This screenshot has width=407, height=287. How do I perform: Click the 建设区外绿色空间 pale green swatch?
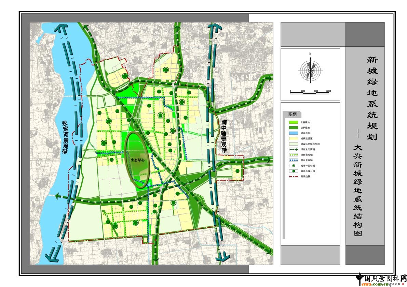tap(294, 144)
